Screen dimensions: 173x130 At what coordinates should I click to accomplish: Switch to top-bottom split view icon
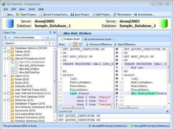tap(80, 44)
